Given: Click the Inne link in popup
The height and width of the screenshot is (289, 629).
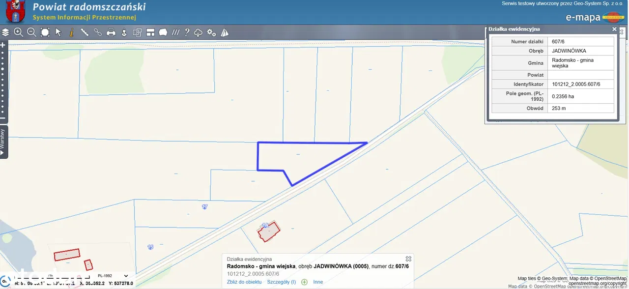Looking at the screenshot, I should pos(318,282).
